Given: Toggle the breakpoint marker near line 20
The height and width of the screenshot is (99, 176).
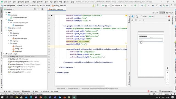Looking at the screenshot, I should tap(52, 15).
